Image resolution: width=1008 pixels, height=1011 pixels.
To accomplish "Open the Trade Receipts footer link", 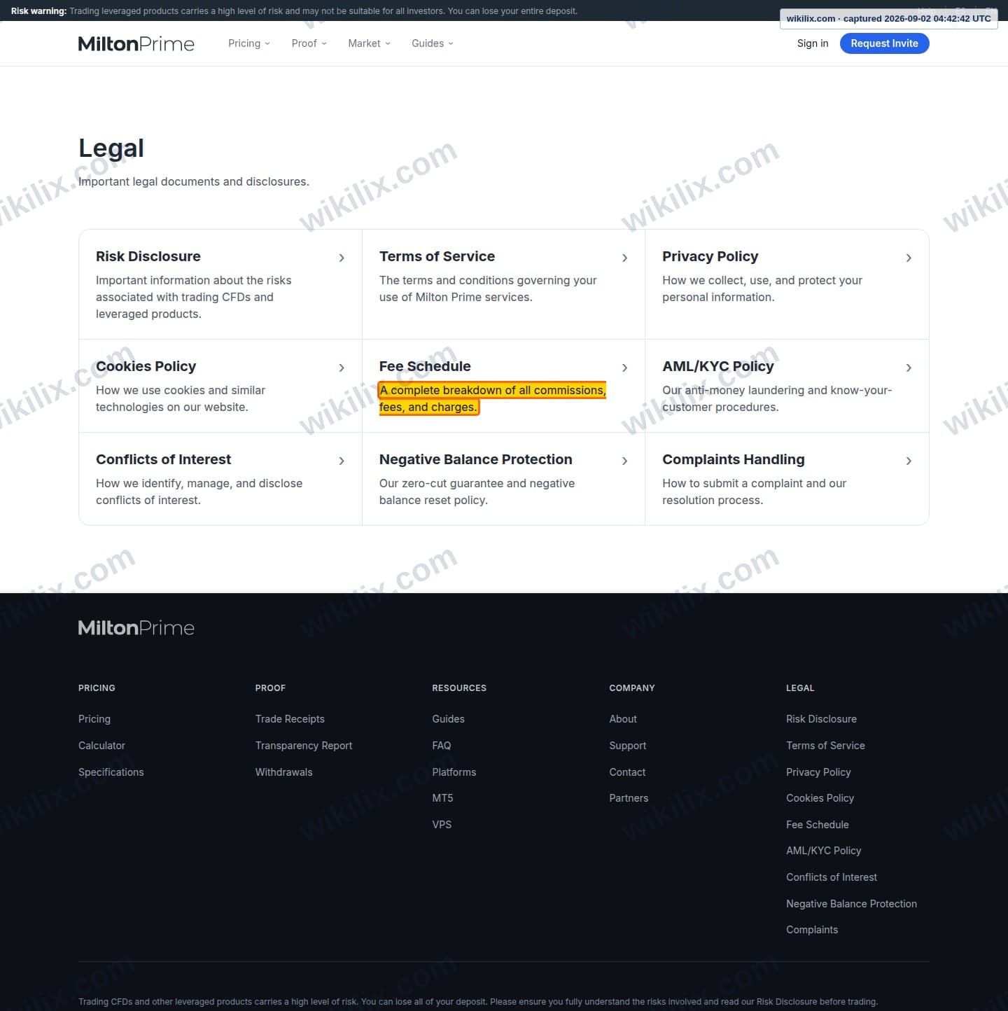I will click(x=290, y=719).
